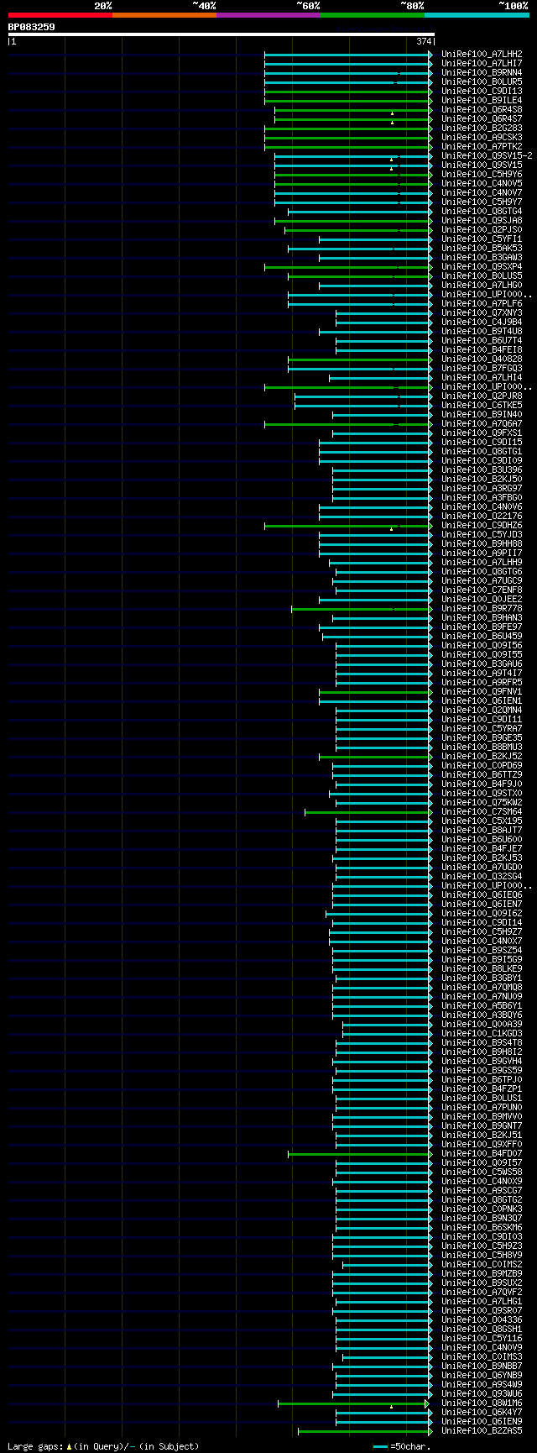Click the UniRef100_Q9SXP4 entry
The width and height of the screenshot is (537, 1453).
[x=482, y=266]
